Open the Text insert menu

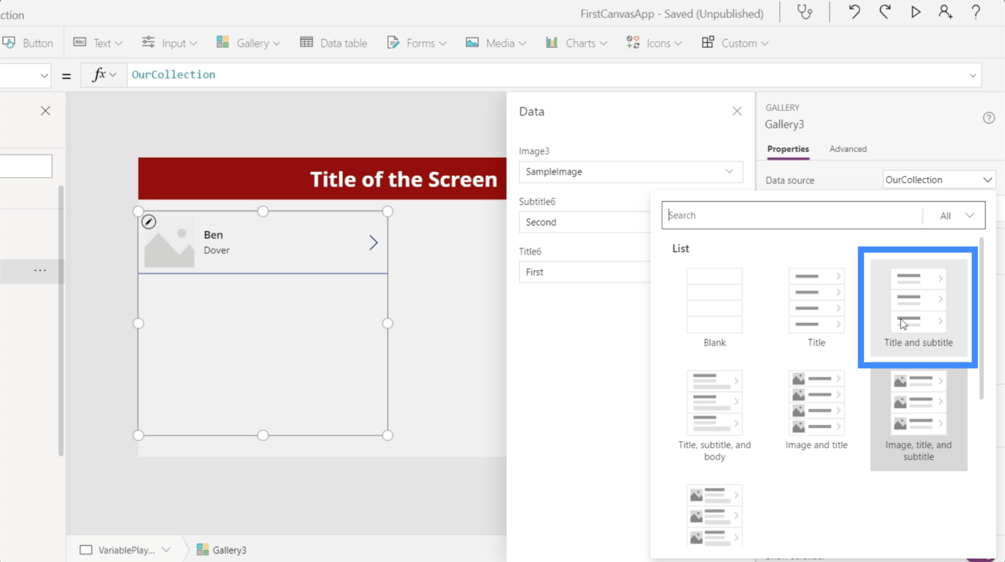pyautogui.click(x=98, y=43)
